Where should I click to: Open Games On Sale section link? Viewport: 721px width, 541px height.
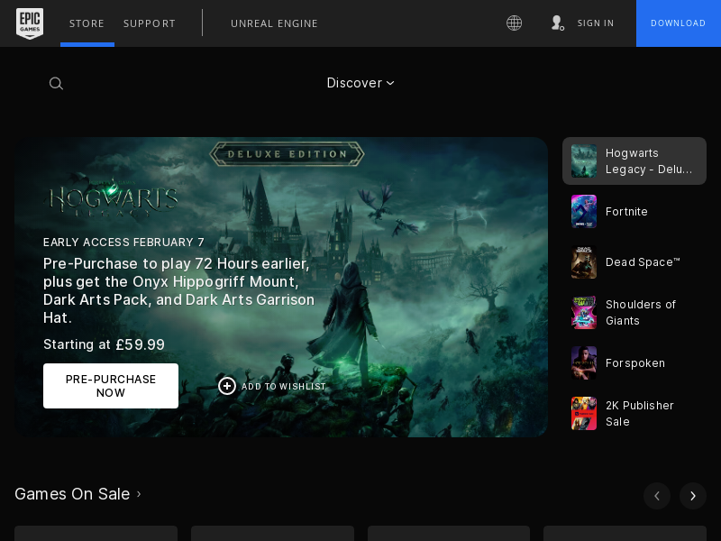tap(78, 494)
